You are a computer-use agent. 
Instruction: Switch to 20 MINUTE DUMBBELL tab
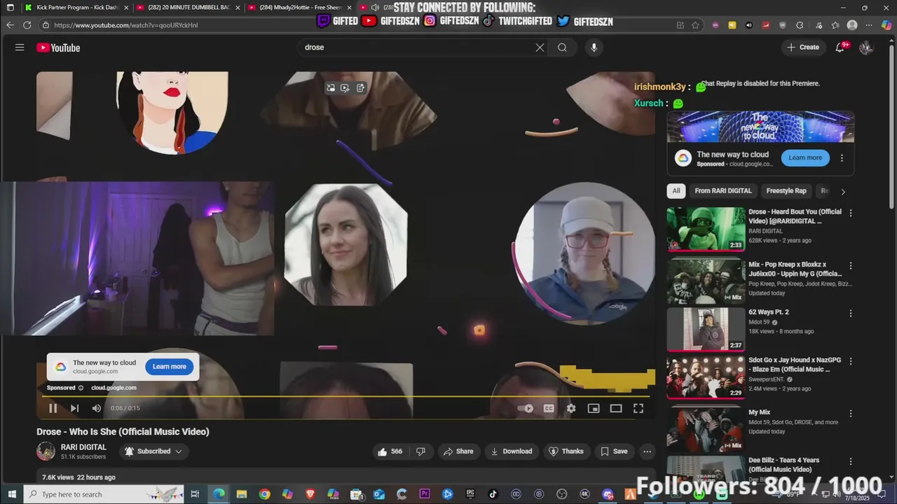click(188, 8)
